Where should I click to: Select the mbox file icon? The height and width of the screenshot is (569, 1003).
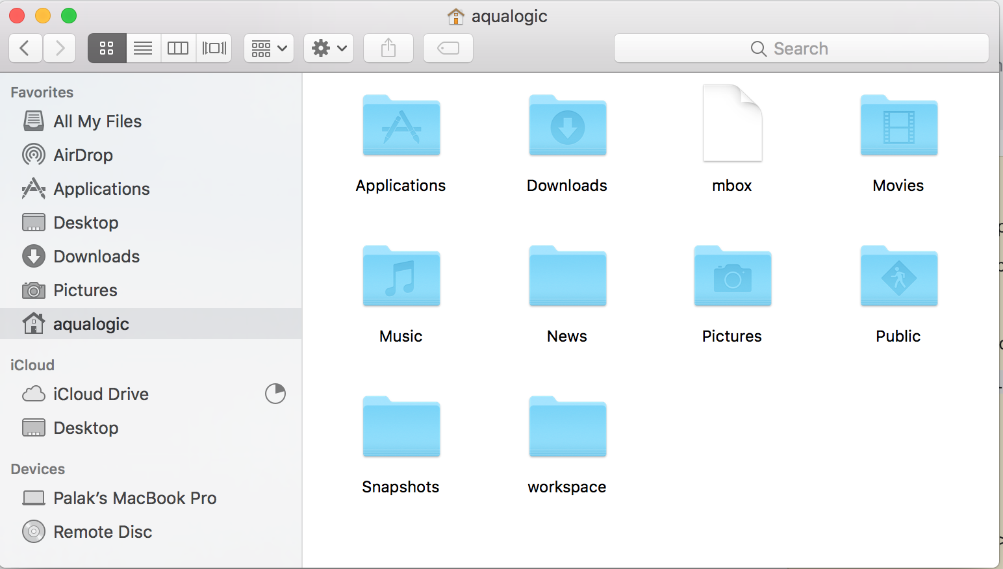[x=732, y=123]
